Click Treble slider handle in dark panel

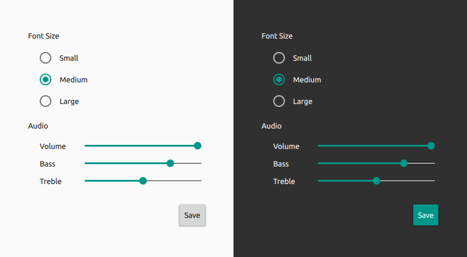coord(377,181)
